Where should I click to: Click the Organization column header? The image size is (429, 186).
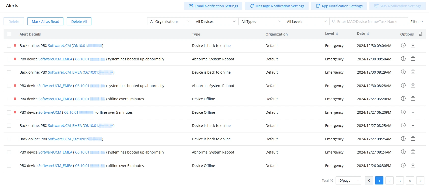point(276,34)
